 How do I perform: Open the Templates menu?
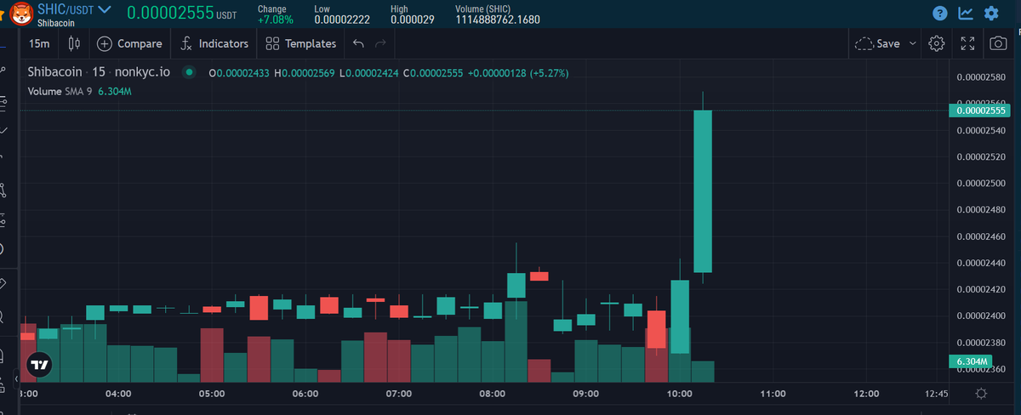tap(300, 43)
